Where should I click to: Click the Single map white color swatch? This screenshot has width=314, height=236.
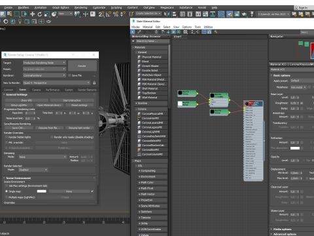(42, 191)
